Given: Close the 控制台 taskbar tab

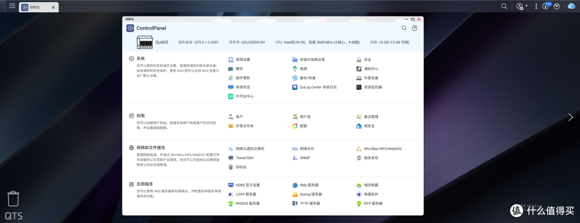Looking at the screenshot, I should pos(53,8).
